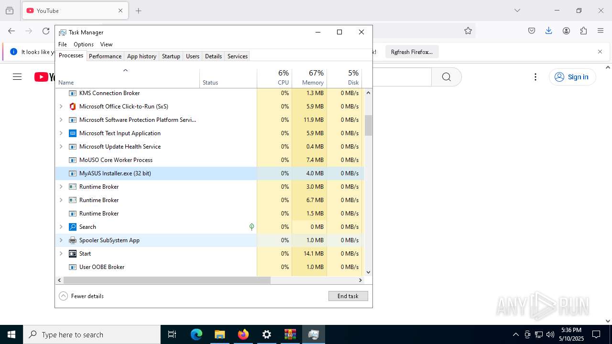Expand the Spooler SubSystem App row
The width and height of the screenshot is (612, 344).
click(61, 240)
